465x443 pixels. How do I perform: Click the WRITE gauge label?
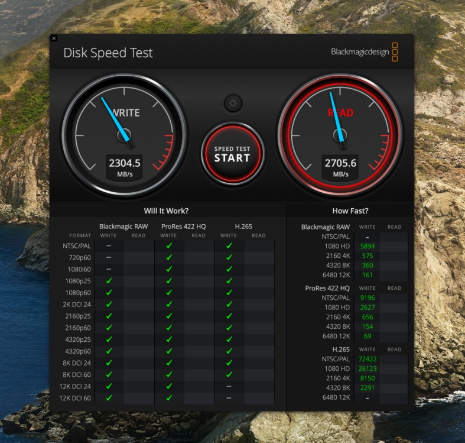pyautogui.click(x=125, y=113)
